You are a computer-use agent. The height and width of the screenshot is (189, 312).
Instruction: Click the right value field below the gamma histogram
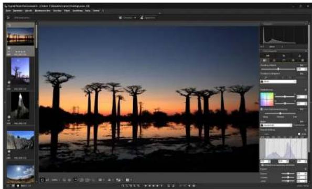302,161
